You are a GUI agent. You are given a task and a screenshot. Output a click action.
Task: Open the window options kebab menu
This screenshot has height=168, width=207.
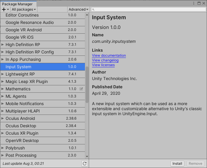coord(194,3)
